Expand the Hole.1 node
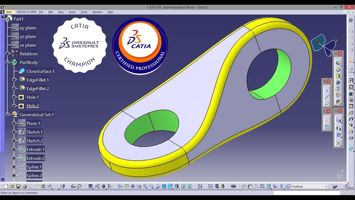355x200 pixels. coord(14,97)
